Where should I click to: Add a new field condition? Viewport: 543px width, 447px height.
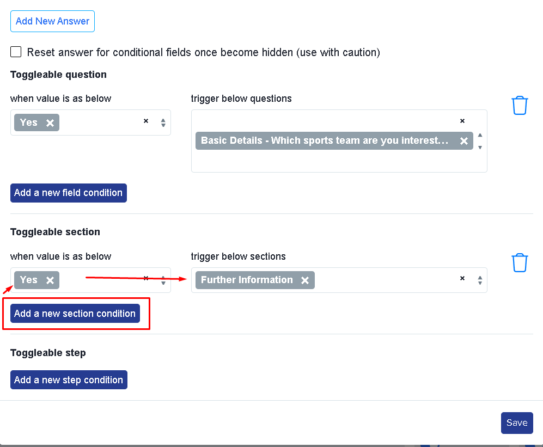[x=69, y=193]
